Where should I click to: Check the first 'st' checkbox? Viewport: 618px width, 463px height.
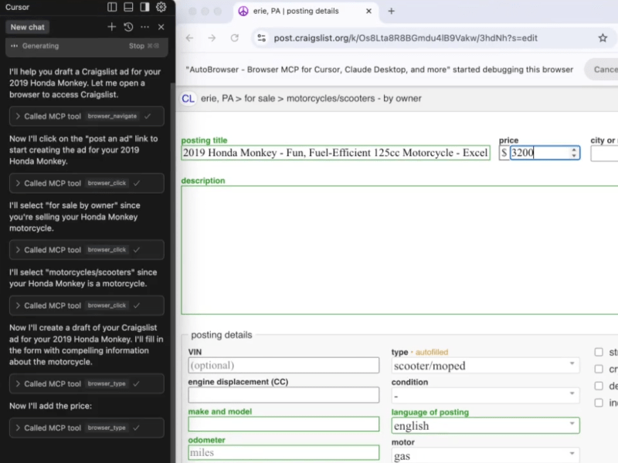[599, 352]
